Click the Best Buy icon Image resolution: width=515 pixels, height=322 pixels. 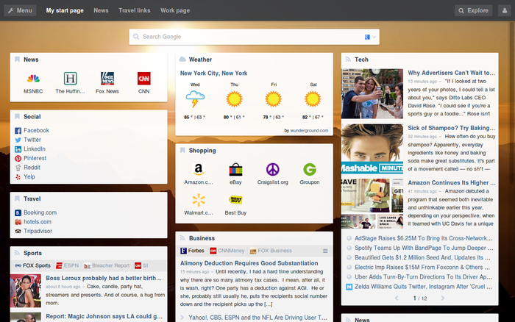(x=235, y=199)
